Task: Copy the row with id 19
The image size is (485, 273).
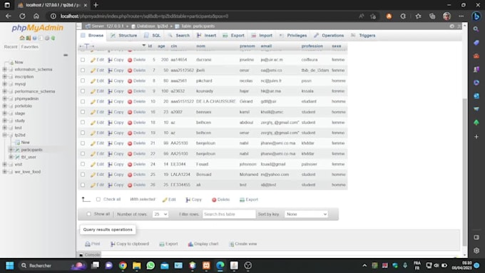Action: (x=116, y=133)
